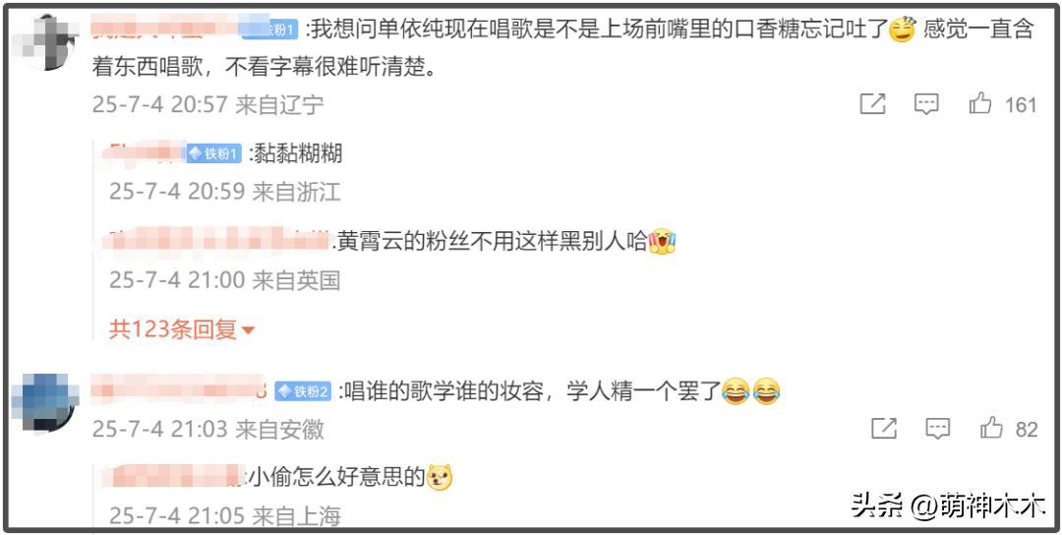
Task: Click the 铁粉2 badge on the second comment
Action: tap(303, 390)
